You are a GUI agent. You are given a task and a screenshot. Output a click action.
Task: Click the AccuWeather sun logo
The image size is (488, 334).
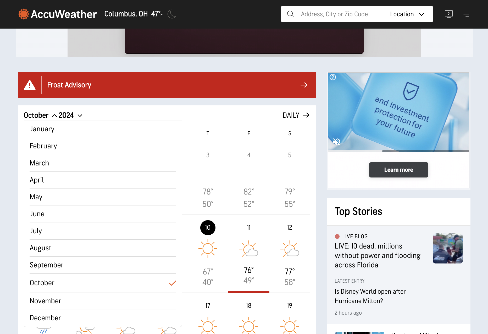click(x=24, y=14)
